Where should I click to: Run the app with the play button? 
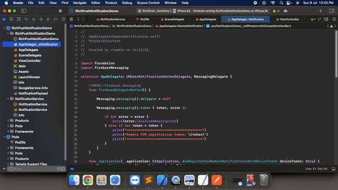61,11
